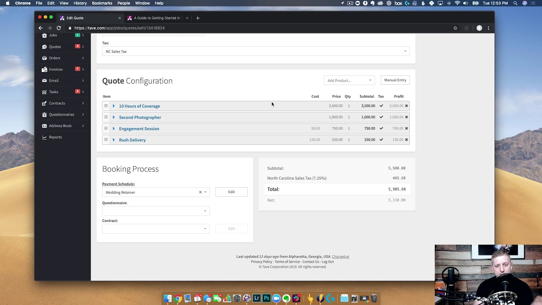Click the Contracts icon in sidebar

(x=44, y=103)
